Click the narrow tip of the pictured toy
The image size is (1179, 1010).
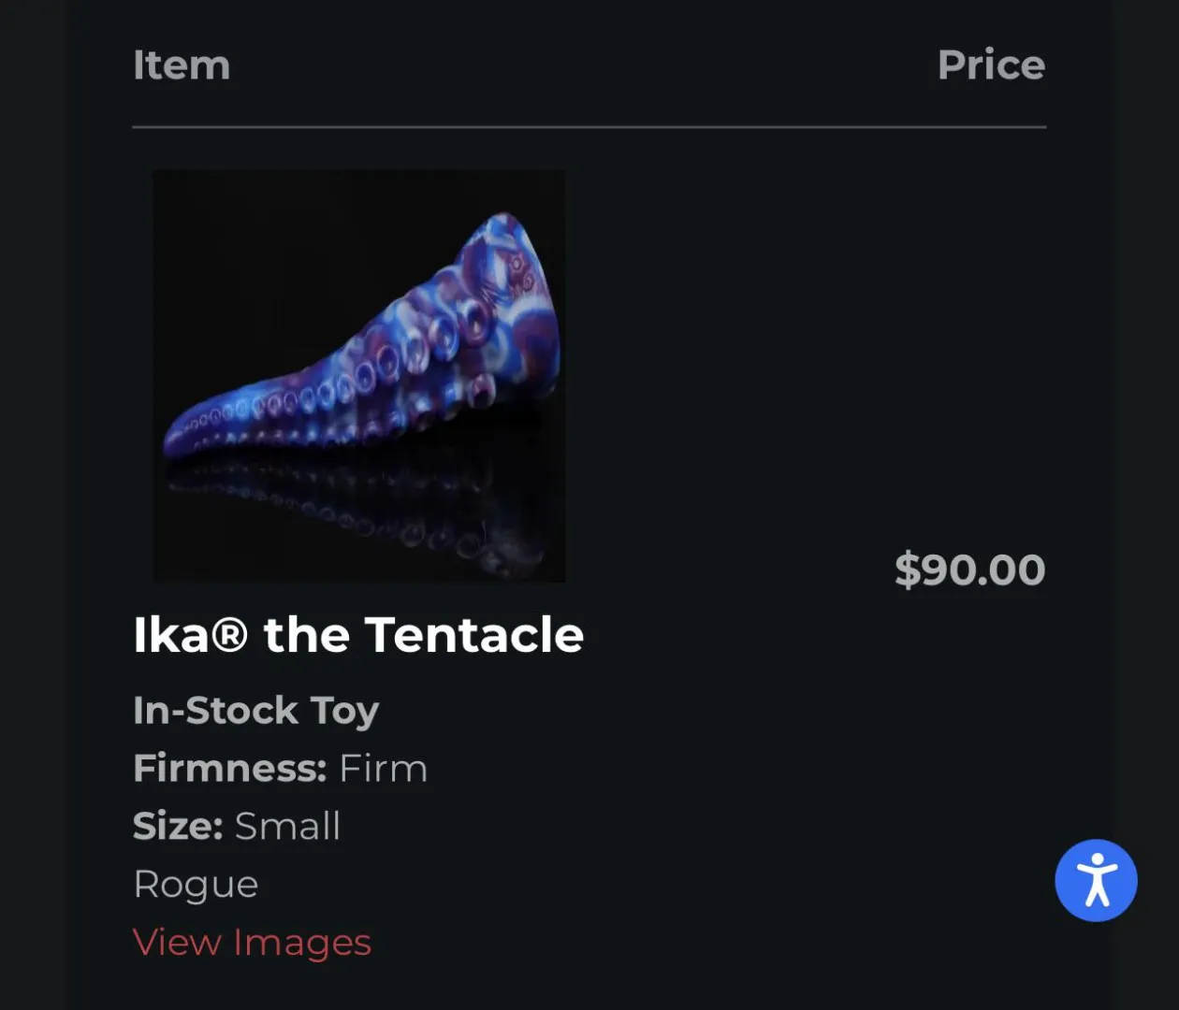point(178,438)
